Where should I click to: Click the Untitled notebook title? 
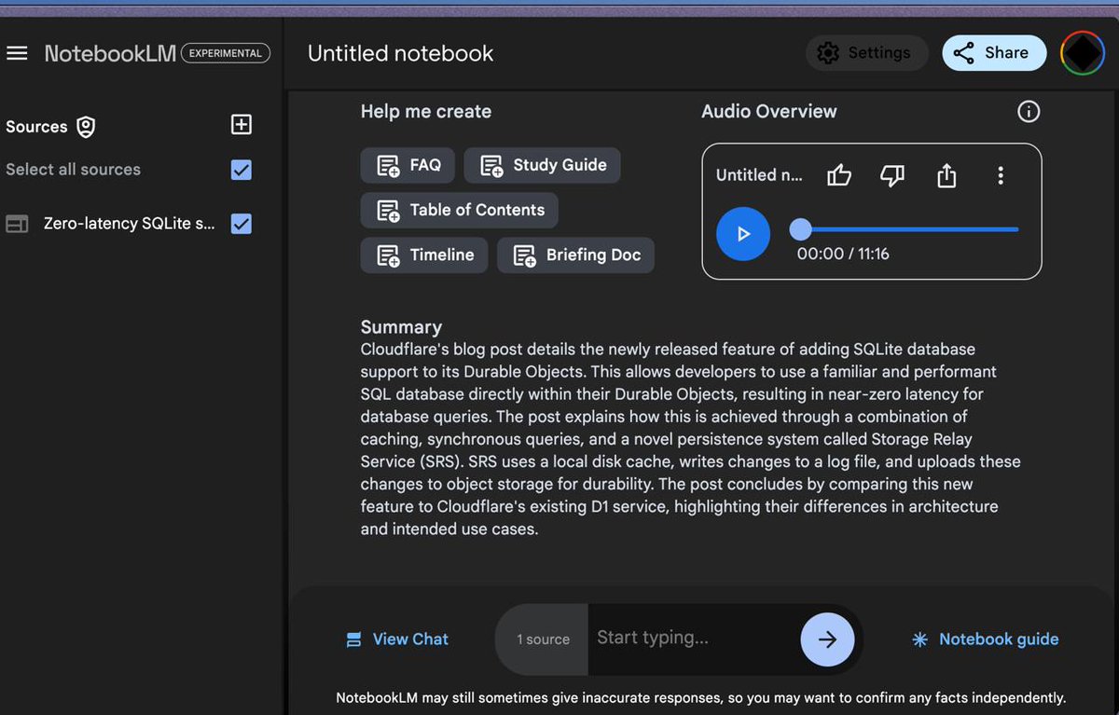click(401, 53)
